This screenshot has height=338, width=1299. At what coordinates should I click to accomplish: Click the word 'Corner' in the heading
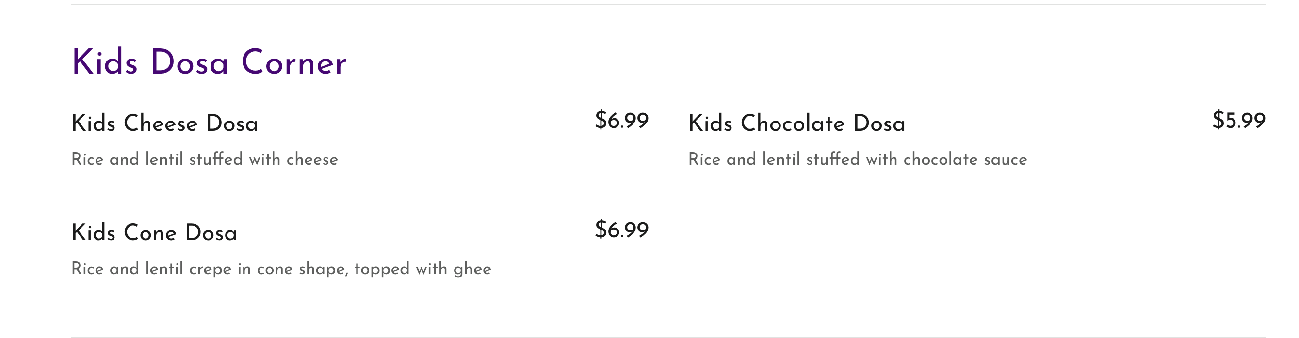(293, 63)
